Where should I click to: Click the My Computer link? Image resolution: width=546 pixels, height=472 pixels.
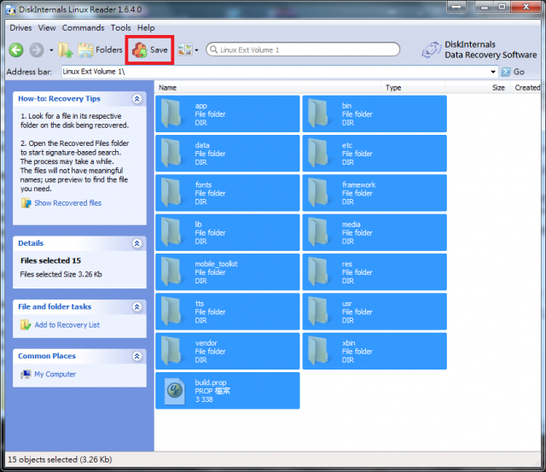click(x=55, y=374)
